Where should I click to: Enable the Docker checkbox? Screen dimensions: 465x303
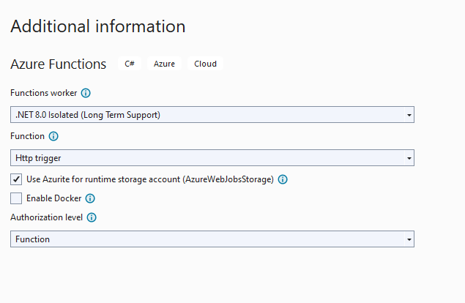(16, 198)
